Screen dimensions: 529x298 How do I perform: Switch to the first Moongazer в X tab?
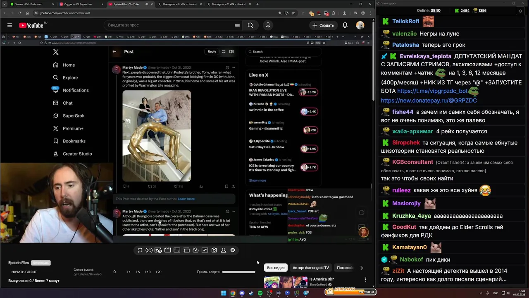(x=179, y=4)
